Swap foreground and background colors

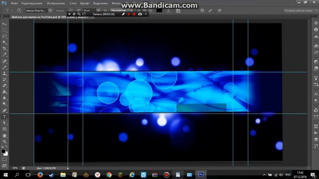click(x=6, y=146)
